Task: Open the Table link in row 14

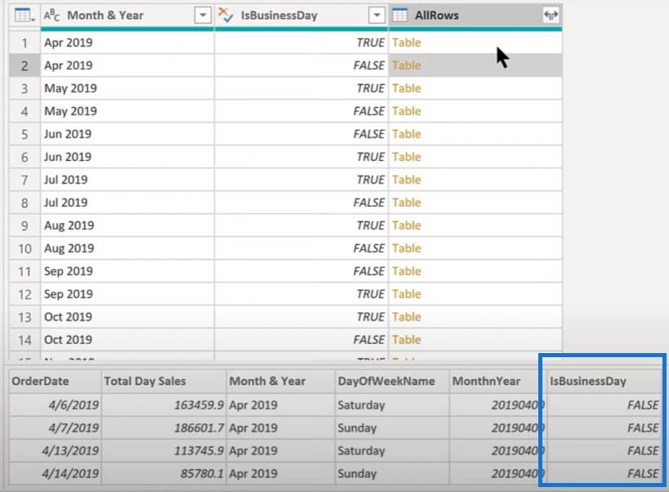Action: click(407, 340)
